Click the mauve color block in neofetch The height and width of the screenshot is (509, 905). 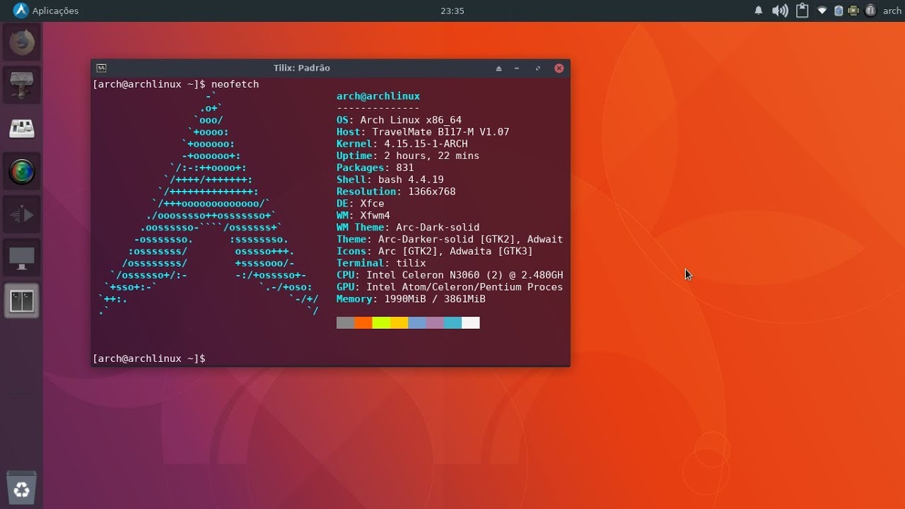pyautogui.click(x=435, y=323)
